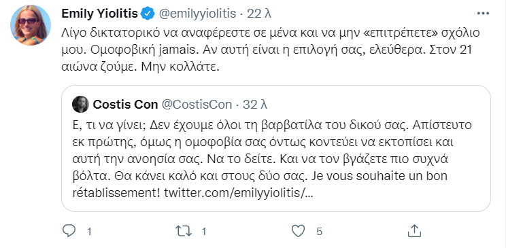The image size is (506, 248).
Task: Click the @emilyyiolitis handle
Action: (x=196, y=14)
